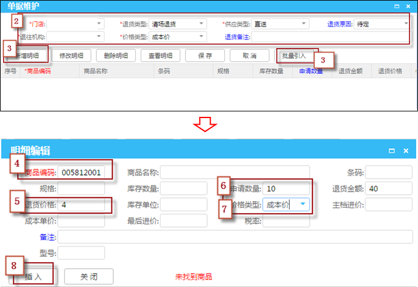Click the 型号 input field
The width and height of the screenshot is (418, 287).
(x=81, y=253)
